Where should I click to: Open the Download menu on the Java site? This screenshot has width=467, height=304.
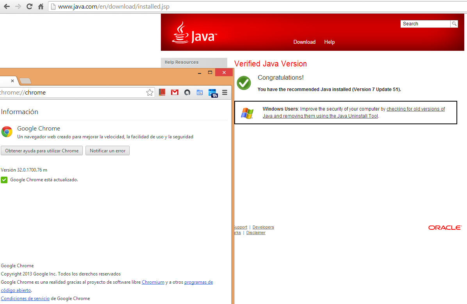coord(305,42)
